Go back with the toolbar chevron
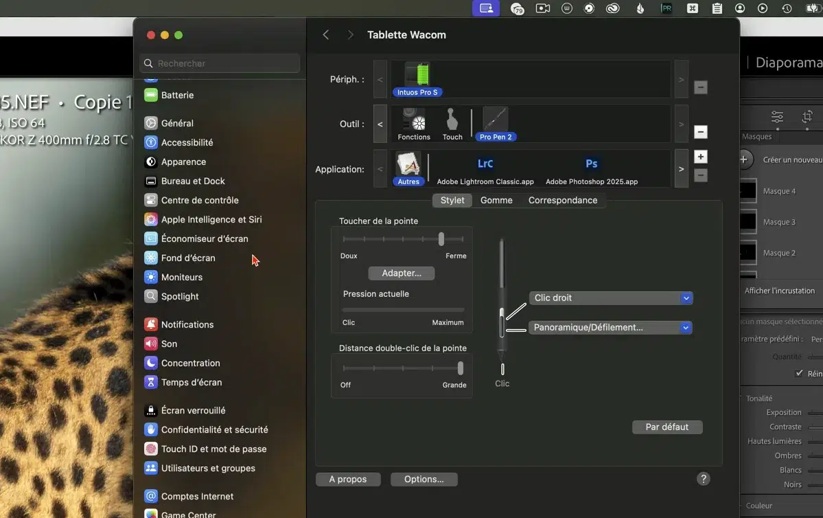Screen dimensions: 823x518 click(326, 34)
